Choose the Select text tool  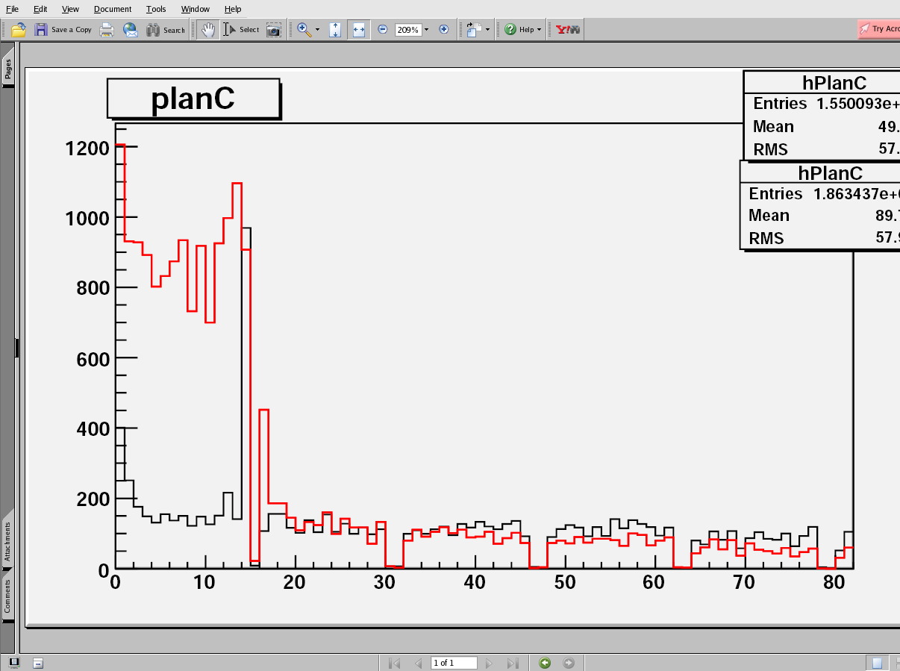pyautogui.click(x=241, y=30)
